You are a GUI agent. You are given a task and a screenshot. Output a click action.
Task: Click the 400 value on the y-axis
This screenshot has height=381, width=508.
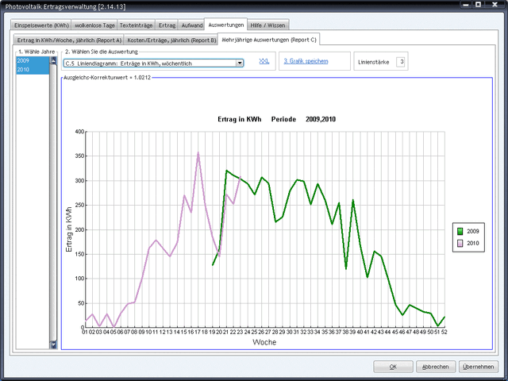79,132
